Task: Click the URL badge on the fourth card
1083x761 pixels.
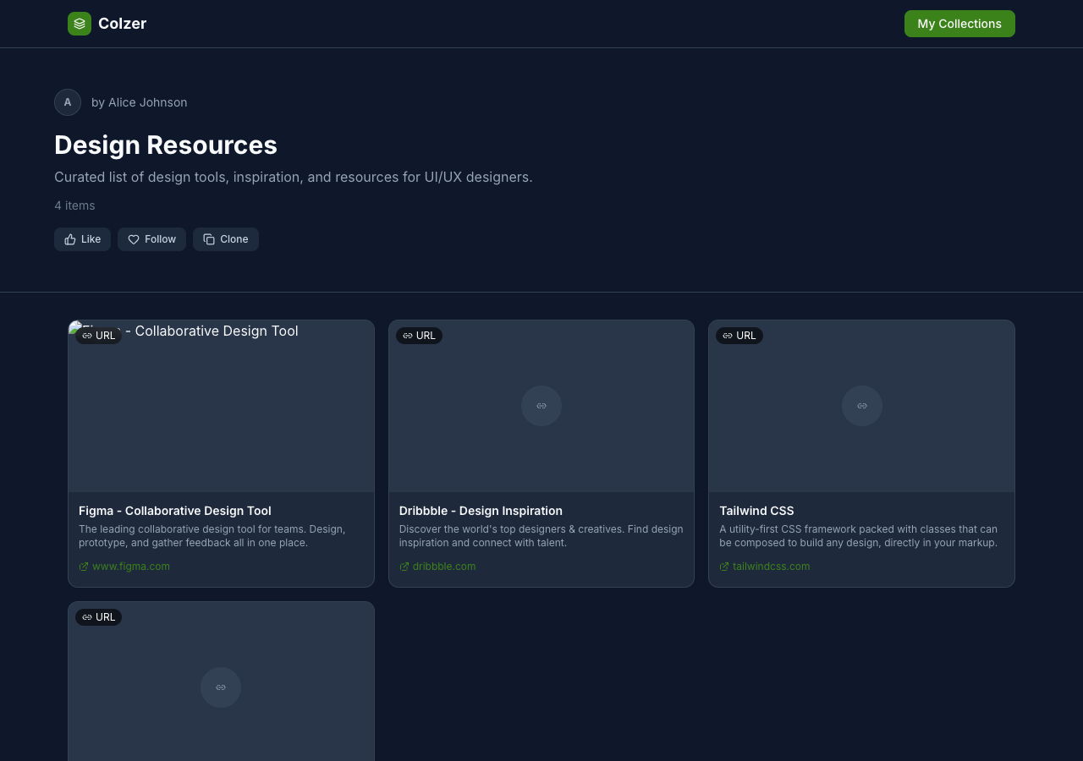Action: click(98, 617)
